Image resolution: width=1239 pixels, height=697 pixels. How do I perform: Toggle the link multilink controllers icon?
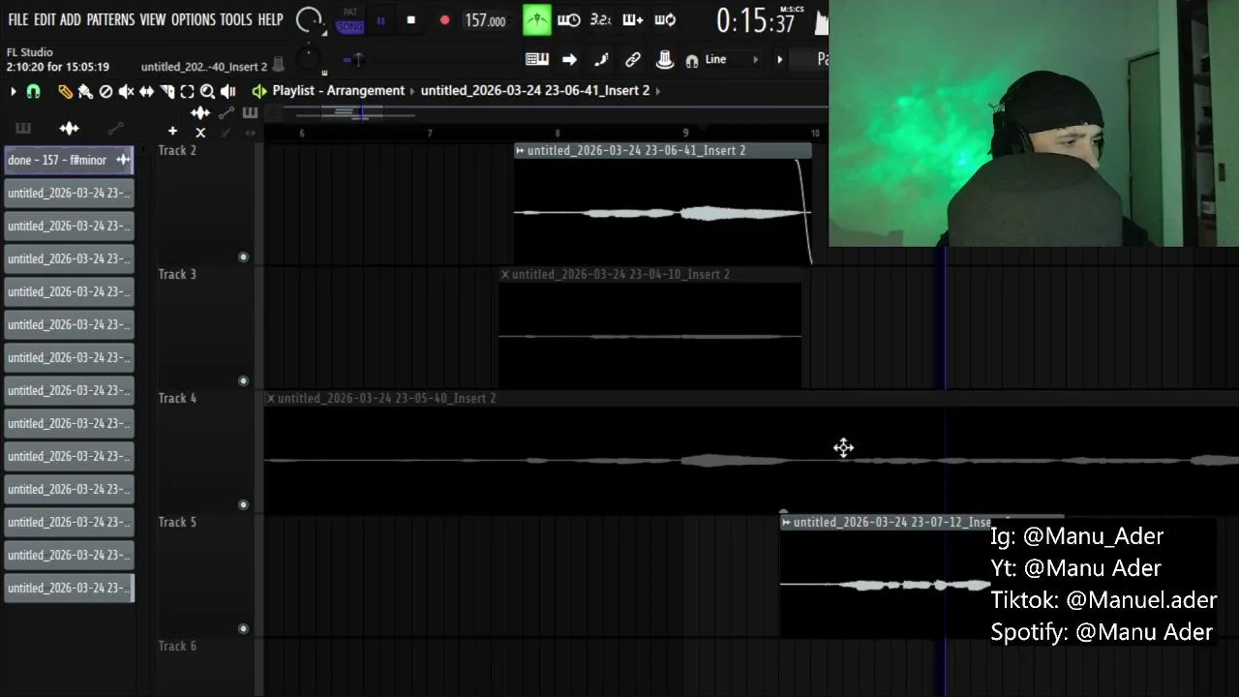point(633,60)
